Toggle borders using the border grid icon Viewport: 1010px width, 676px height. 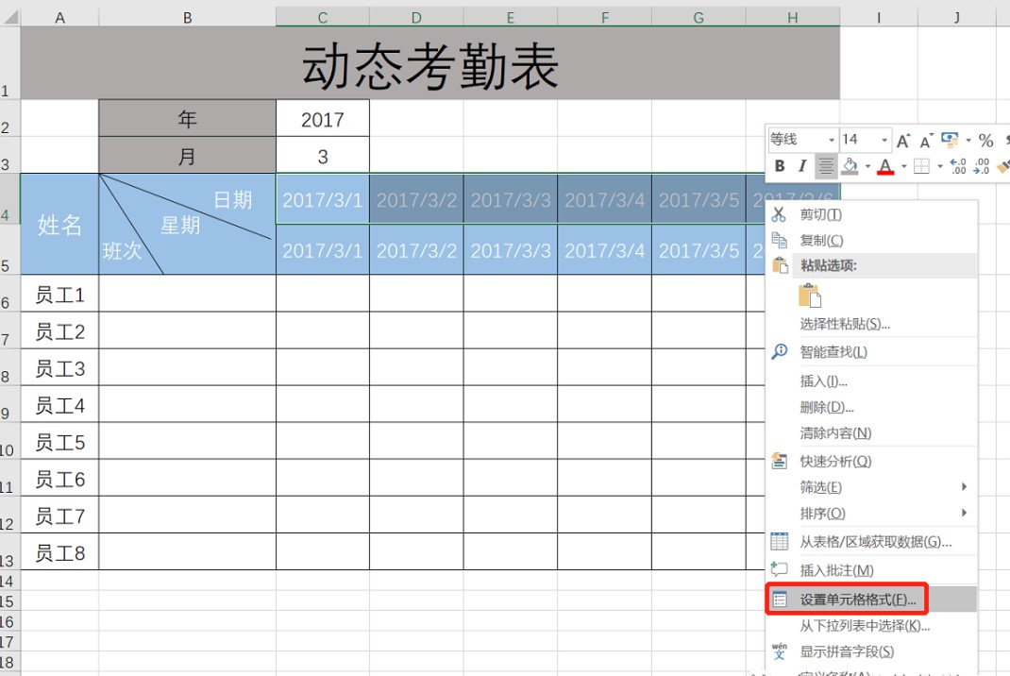point(922,166)
